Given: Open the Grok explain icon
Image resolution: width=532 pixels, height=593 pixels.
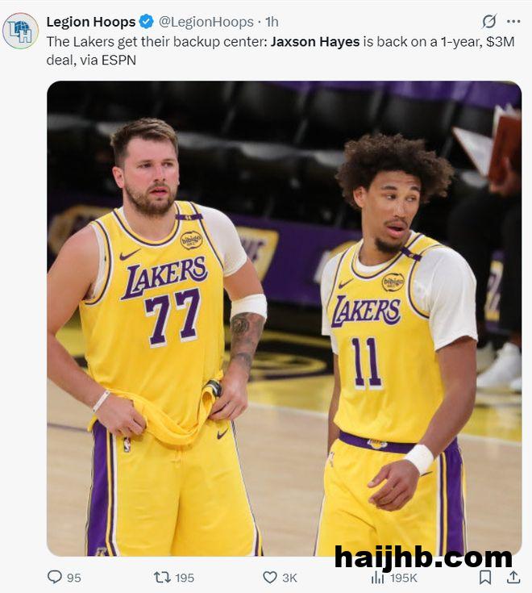Looking at the screenshot, I should (x=489, y=22).
